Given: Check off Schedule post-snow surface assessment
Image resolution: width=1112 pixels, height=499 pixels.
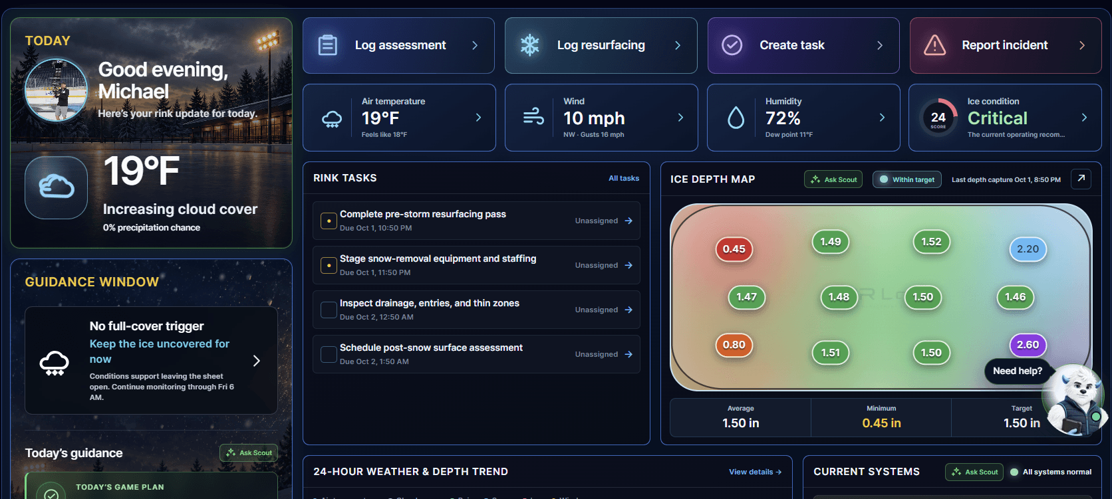Looking at the screenshot, I should [329, 354].
